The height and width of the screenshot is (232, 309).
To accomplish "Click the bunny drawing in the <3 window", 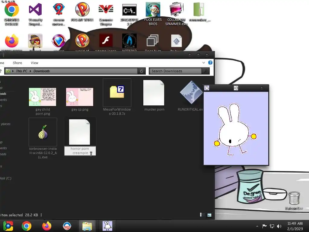I will pos(235,129).
